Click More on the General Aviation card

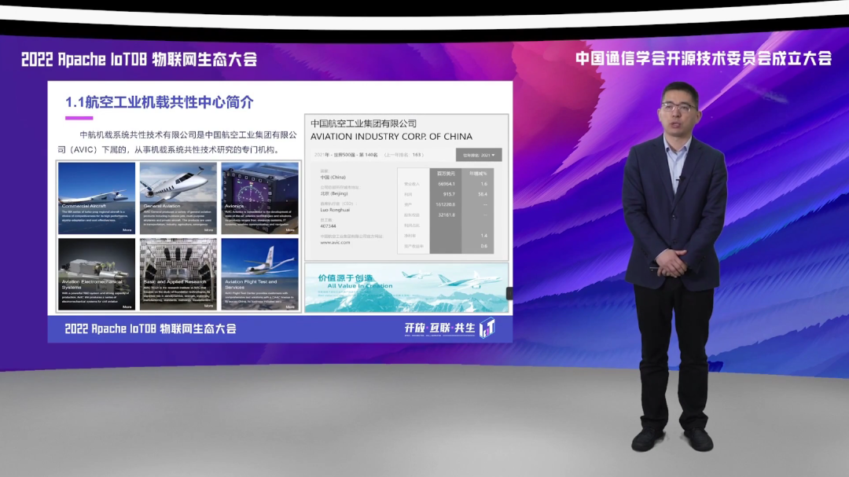click(x=209, y=230)
